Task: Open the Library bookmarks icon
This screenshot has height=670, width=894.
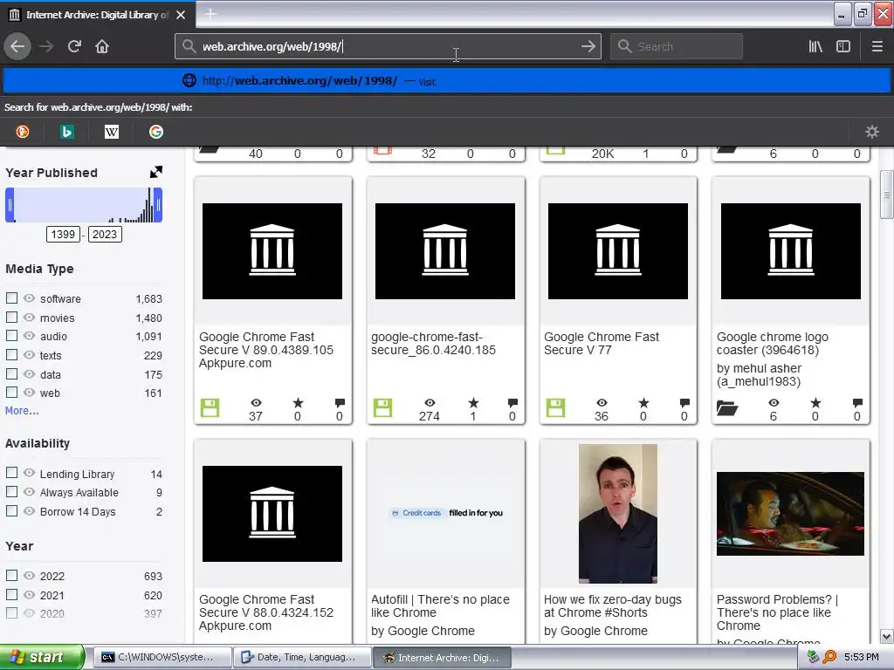Action: coord(815,46)
